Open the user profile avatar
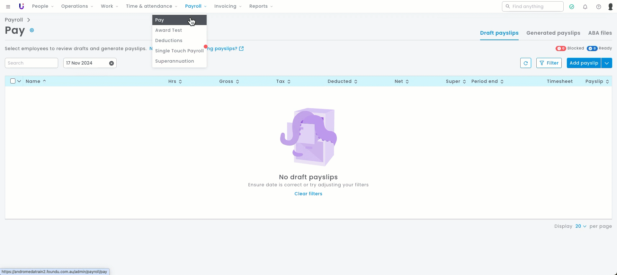This screenshot has width=617, height=275. pyautogui.click(x=611, y=7)
